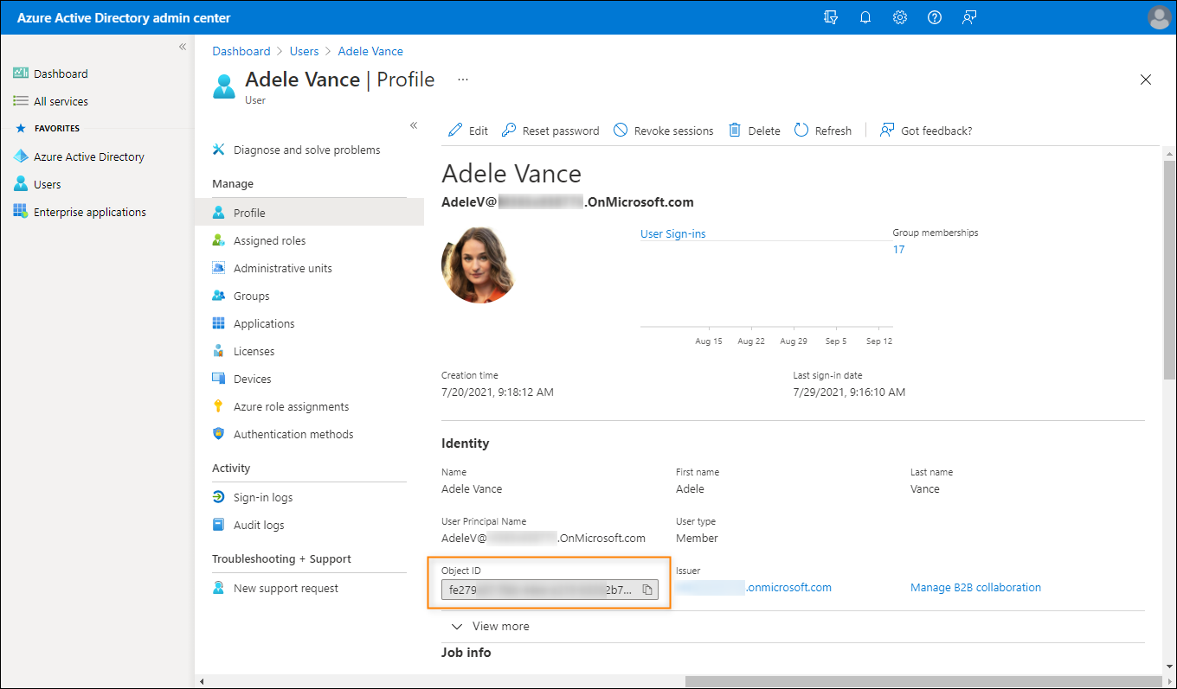Screen dimensions: 1177x689
Task: Click the Sign-in logs icon
Action: tap(219, 497)
